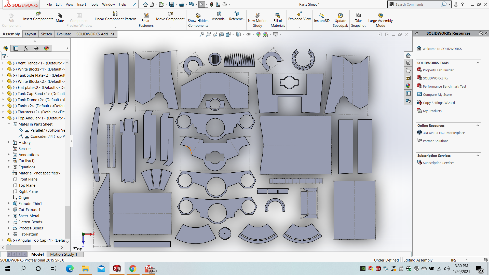Click Performance Benchmark Test link

(444, 86)
